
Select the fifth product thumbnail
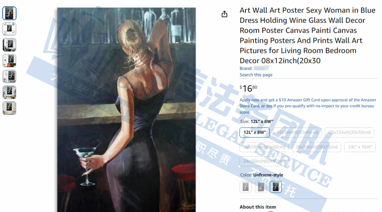pyautogui.click(x=9, y=76)
